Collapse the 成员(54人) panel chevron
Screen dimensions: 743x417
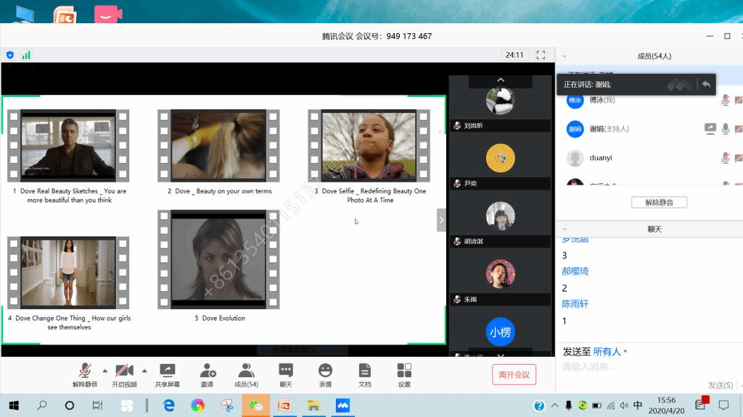pos(565,56)
